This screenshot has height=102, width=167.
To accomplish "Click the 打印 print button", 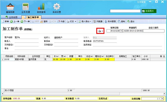I will click(x=70, y=21).
